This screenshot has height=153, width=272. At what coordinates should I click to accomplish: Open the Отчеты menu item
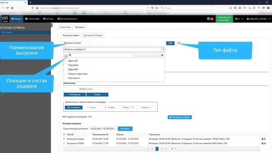point(48,19)
